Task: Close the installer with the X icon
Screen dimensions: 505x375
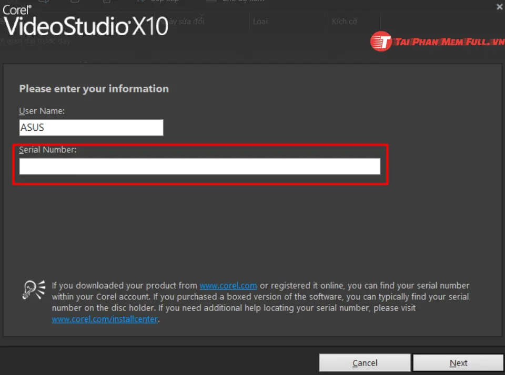Action: (499, 7)
